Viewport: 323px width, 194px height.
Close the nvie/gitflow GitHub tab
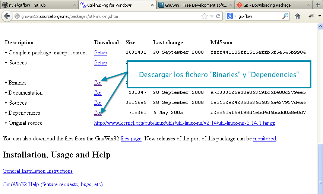75,5
